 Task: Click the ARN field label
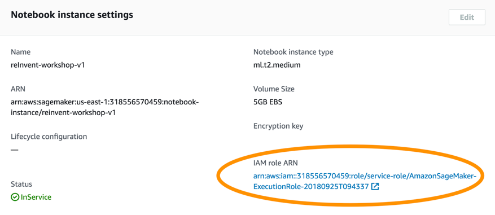18,89
